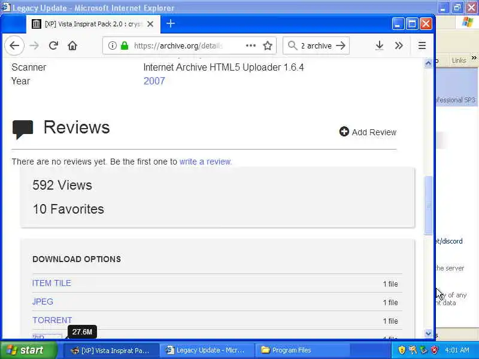Click the search box with '2 archive'

coord(316,46)
